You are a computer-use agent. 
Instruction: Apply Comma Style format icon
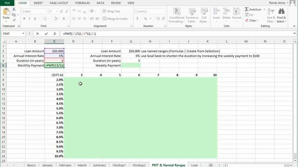point(150,19)
